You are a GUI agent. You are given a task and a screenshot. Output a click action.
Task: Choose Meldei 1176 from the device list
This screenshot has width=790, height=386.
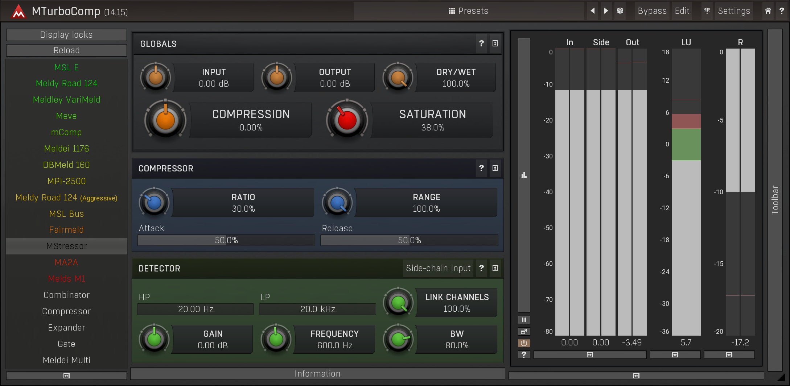point(66,149)
